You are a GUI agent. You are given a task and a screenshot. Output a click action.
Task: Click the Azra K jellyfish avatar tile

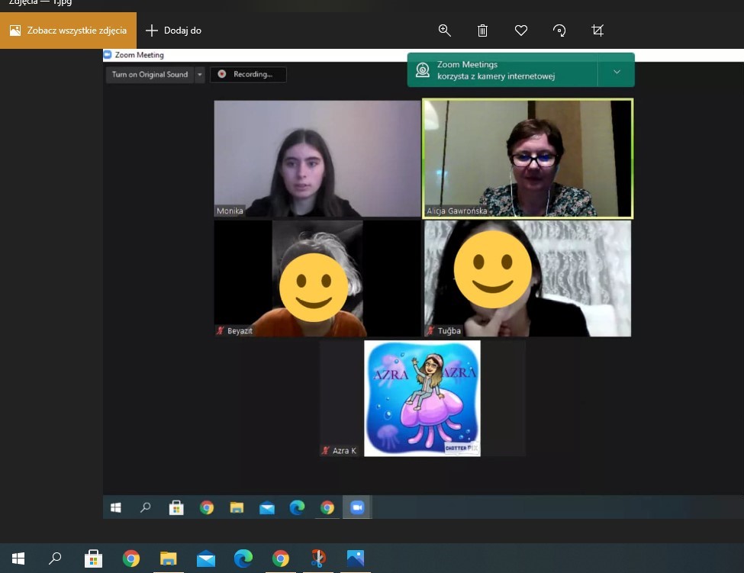coord(422,398)
